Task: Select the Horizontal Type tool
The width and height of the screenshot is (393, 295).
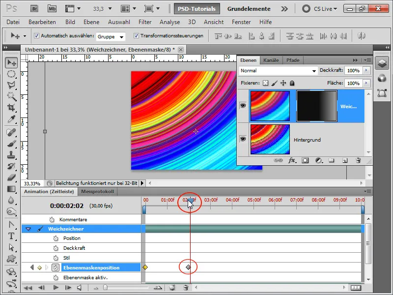Action: click(x=11, y=236)
